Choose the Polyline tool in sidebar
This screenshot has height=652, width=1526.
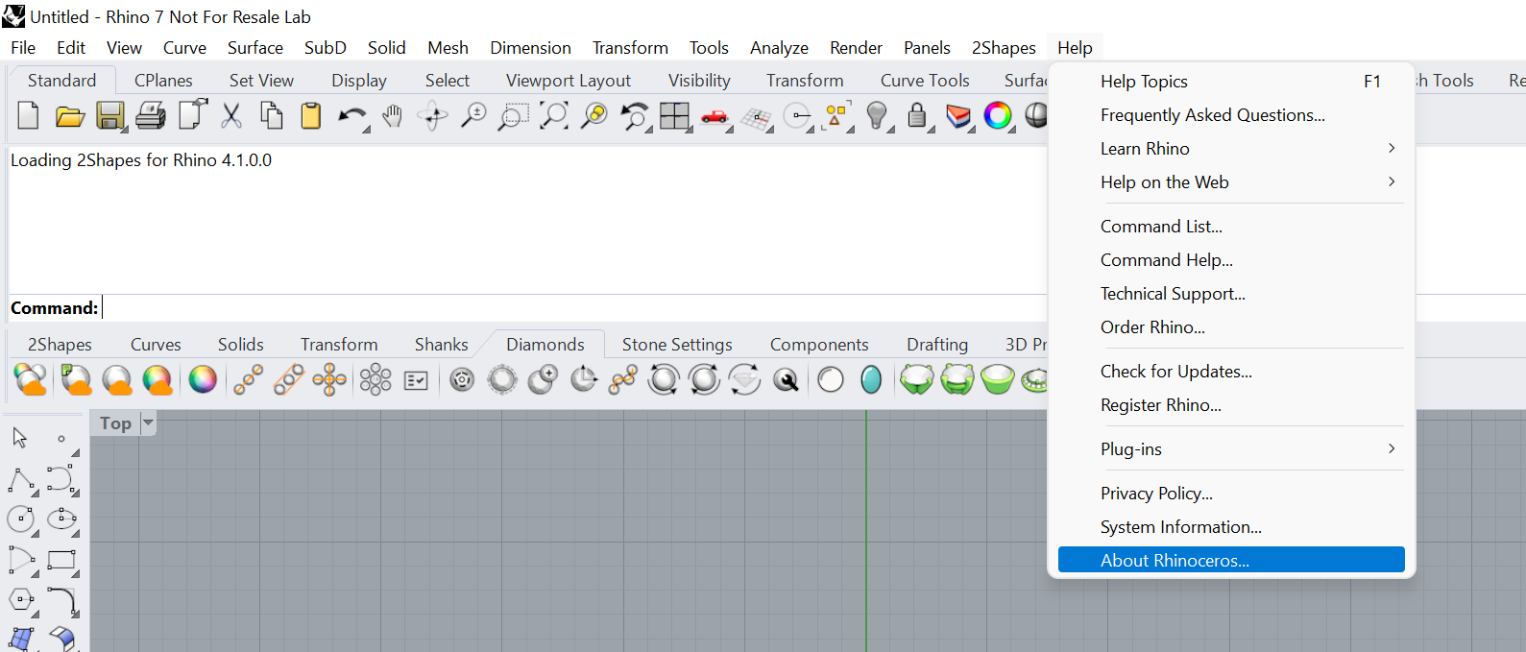tap(20, 479)
